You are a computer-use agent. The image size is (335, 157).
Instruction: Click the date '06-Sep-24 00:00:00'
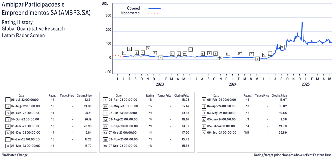point(222,133)
